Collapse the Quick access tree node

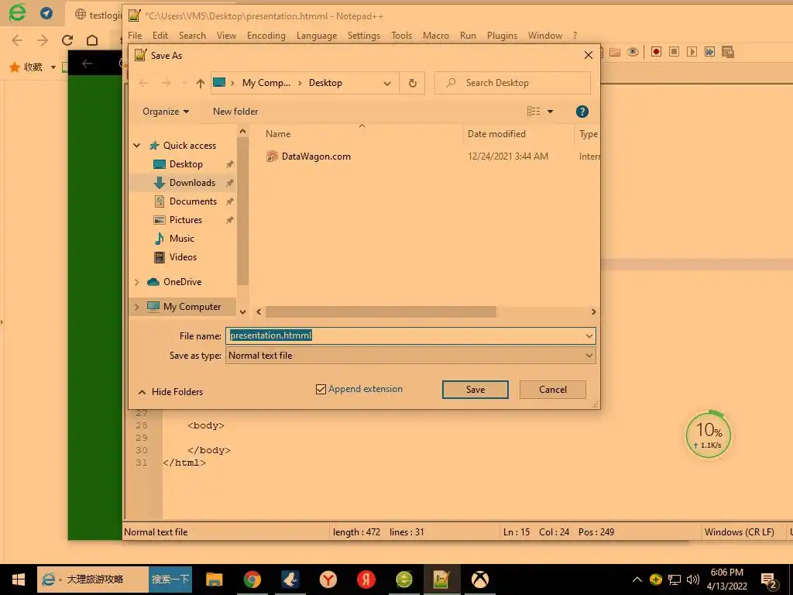136,145
